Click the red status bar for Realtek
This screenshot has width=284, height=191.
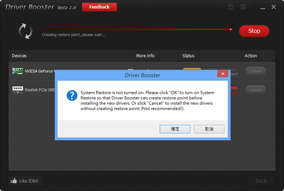[x=234, y=88]
